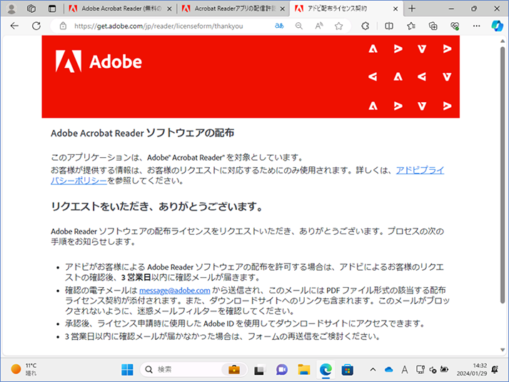Start Read aloud from address bar
The width and height of the screenshot is (509, 382).
coord(319,26)
